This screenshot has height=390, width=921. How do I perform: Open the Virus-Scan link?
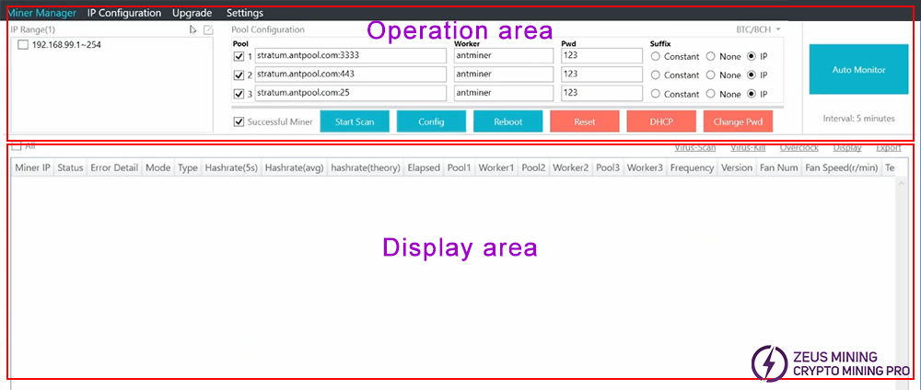[694, 147]
